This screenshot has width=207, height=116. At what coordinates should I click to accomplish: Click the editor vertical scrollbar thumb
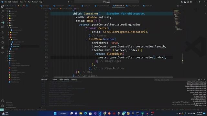(182, 58)
